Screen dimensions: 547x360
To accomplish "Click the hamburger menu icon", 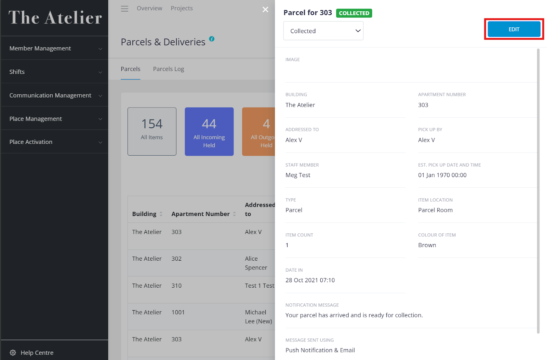I will [x=124, y=9].
